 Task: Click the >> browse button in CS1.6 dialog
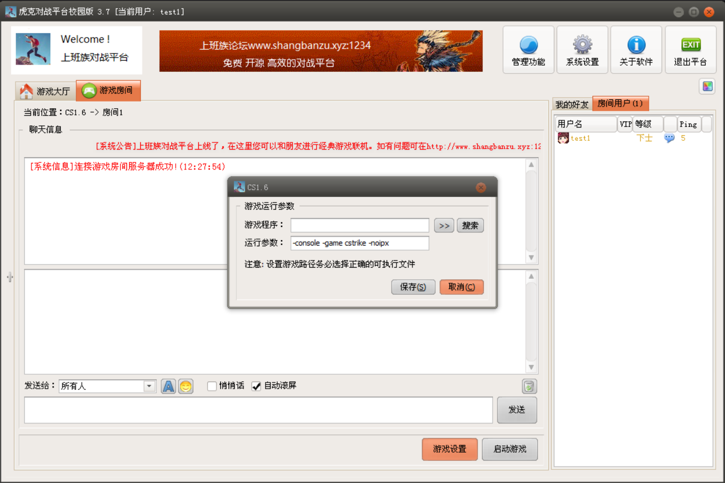click(443, 225)
